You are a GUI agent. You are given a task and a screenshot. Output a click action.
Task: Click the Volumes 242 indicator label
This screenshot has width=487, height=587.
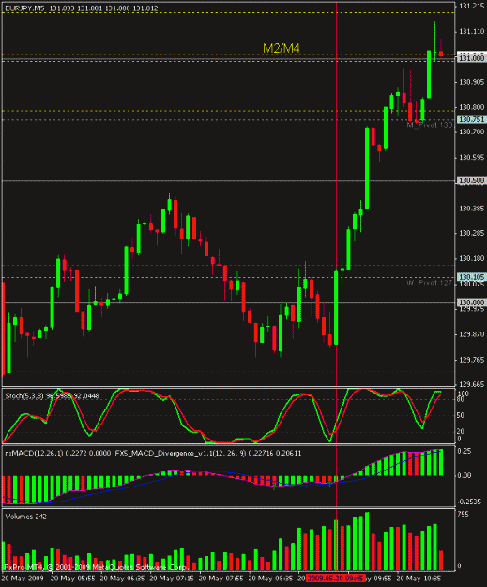pos(26,517)
